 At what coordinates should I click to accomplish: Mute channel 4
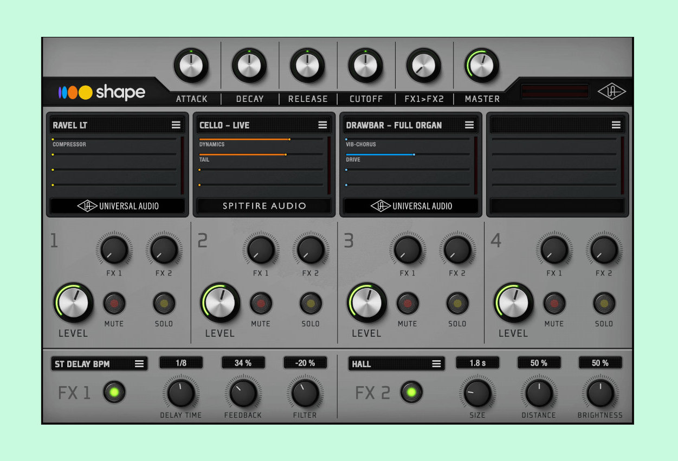point(554,303)
